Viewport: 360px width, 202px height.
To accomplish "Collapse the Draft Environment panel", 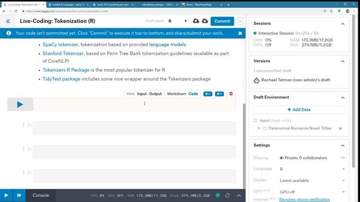I will 343,98.
